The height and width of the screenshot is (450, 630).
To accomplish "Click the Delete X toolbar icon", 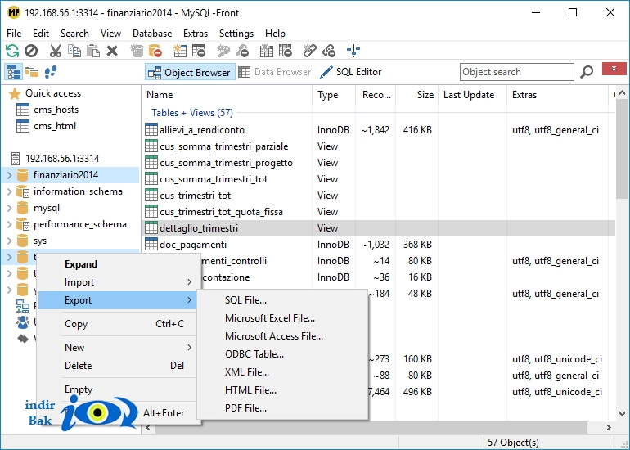I will pos(112,51).
